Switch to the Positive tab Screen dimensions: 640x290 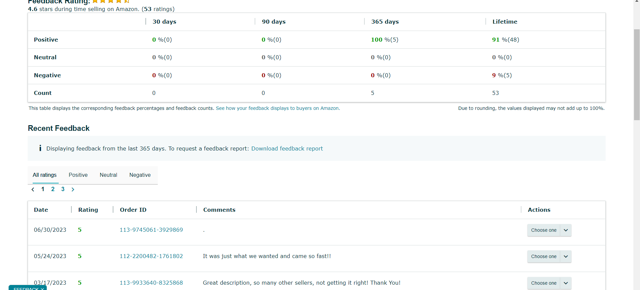point(78,175)
